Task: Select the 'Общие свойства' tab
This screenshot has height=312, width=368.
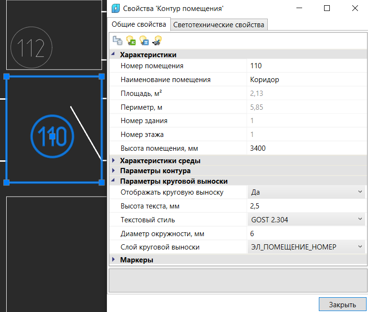Action: click(x=138, y=24)
